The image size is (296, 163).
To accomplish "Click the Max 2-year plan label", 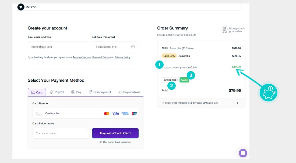I will click(177, 48).
